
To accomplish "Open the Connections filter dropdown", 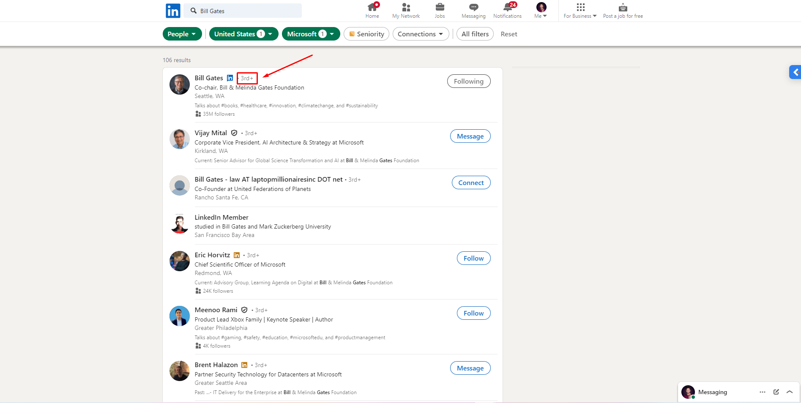I will click(x=421, y=34).
